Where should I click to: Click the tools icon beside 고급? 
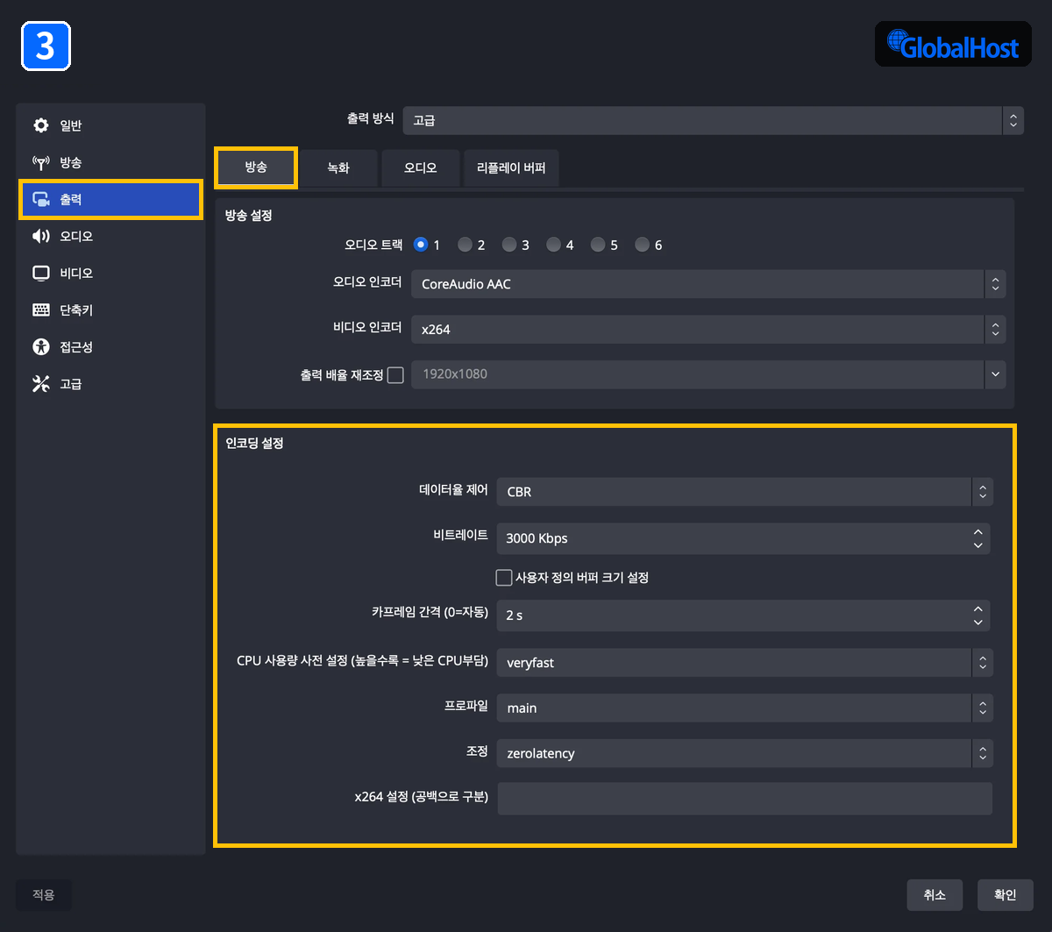[x=41, y=384]
